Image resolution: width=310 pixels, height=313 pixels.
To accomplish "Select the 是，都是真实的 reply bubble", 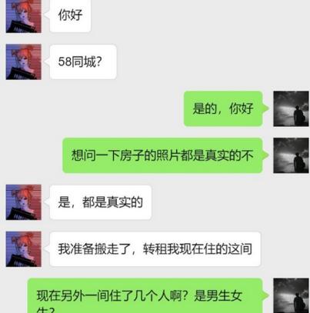I will tap(101, 202).
